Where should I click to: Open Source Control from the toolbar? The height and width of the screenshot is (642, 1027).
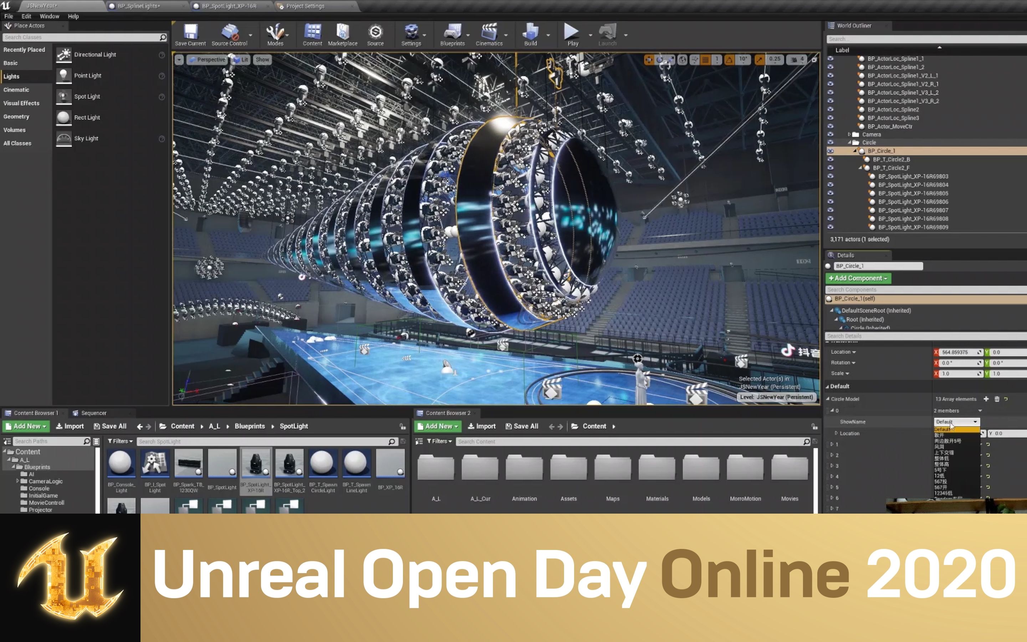229,35
